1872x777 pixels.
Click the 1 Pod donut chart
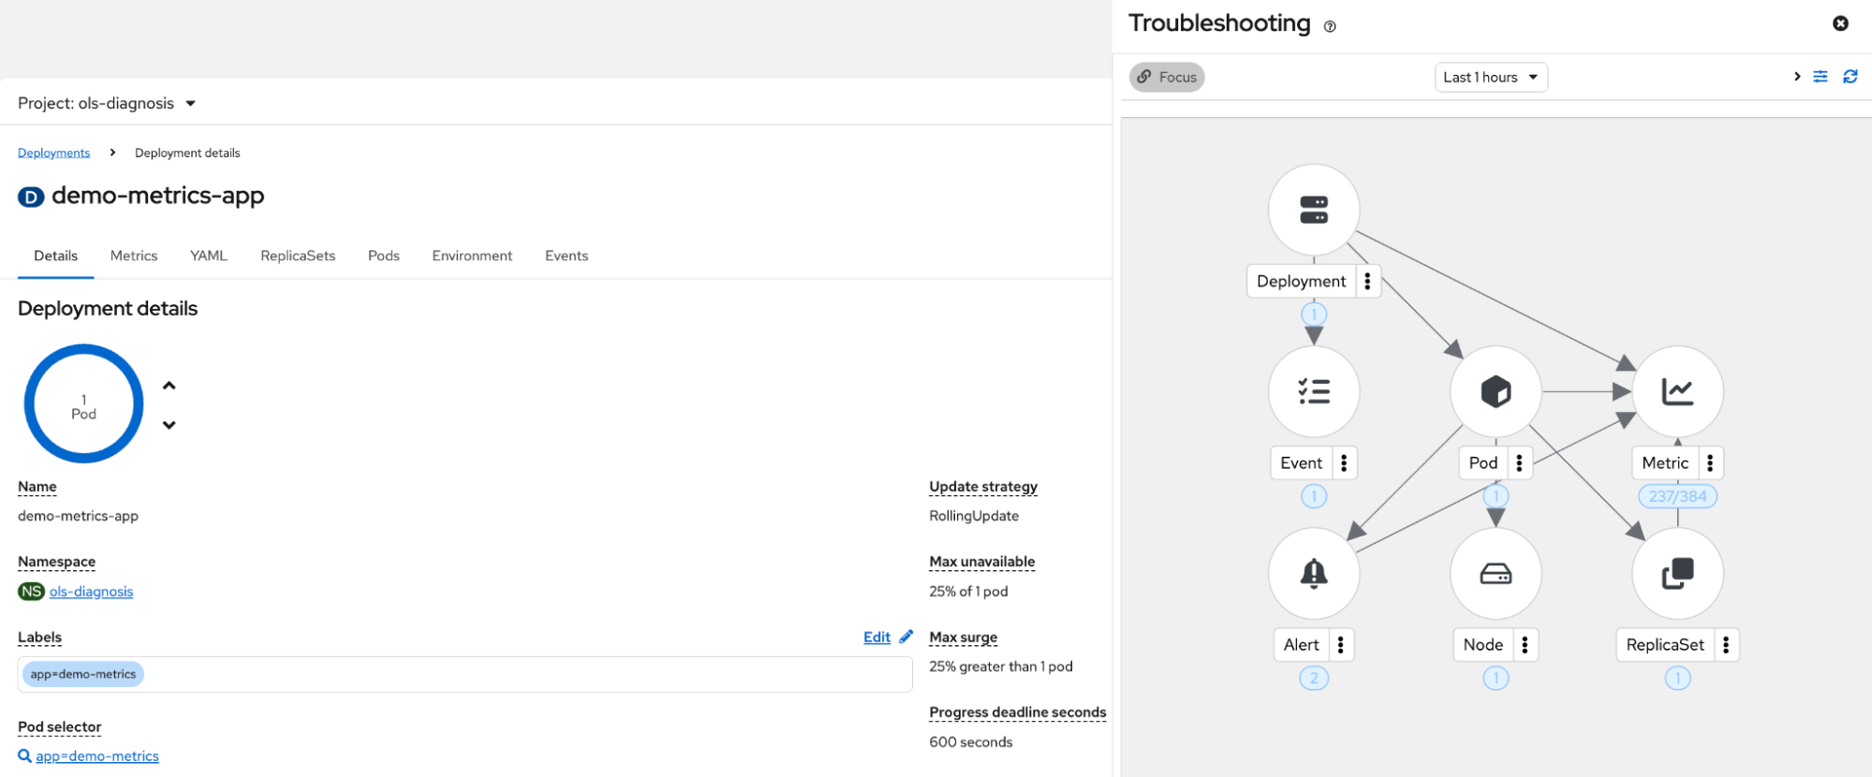click(x=84, y=403)
